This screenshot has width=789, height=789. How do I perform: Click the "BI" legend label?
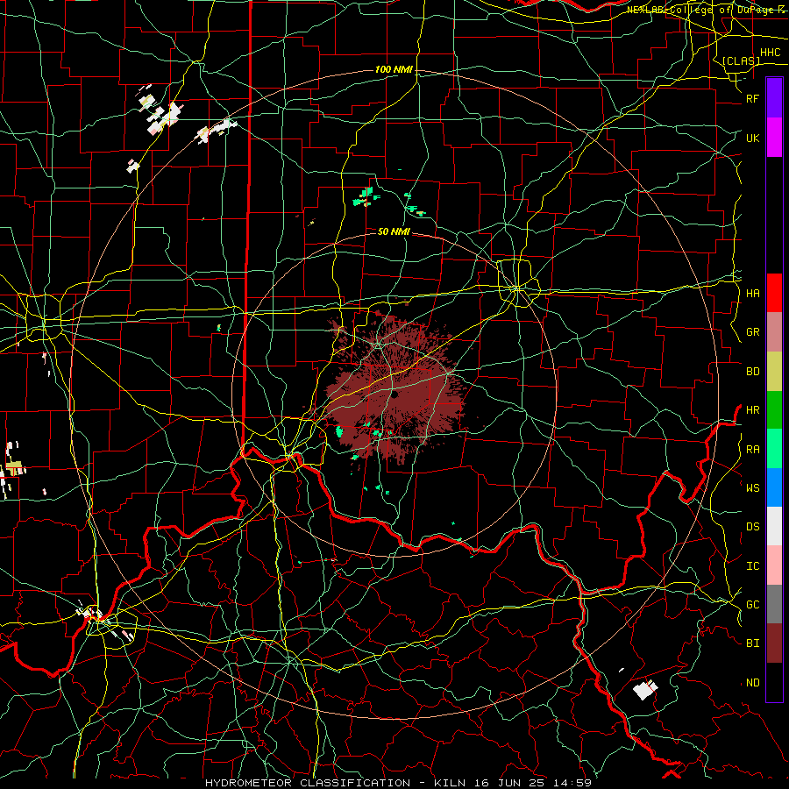pyautogui.click(x=753, y=643)
